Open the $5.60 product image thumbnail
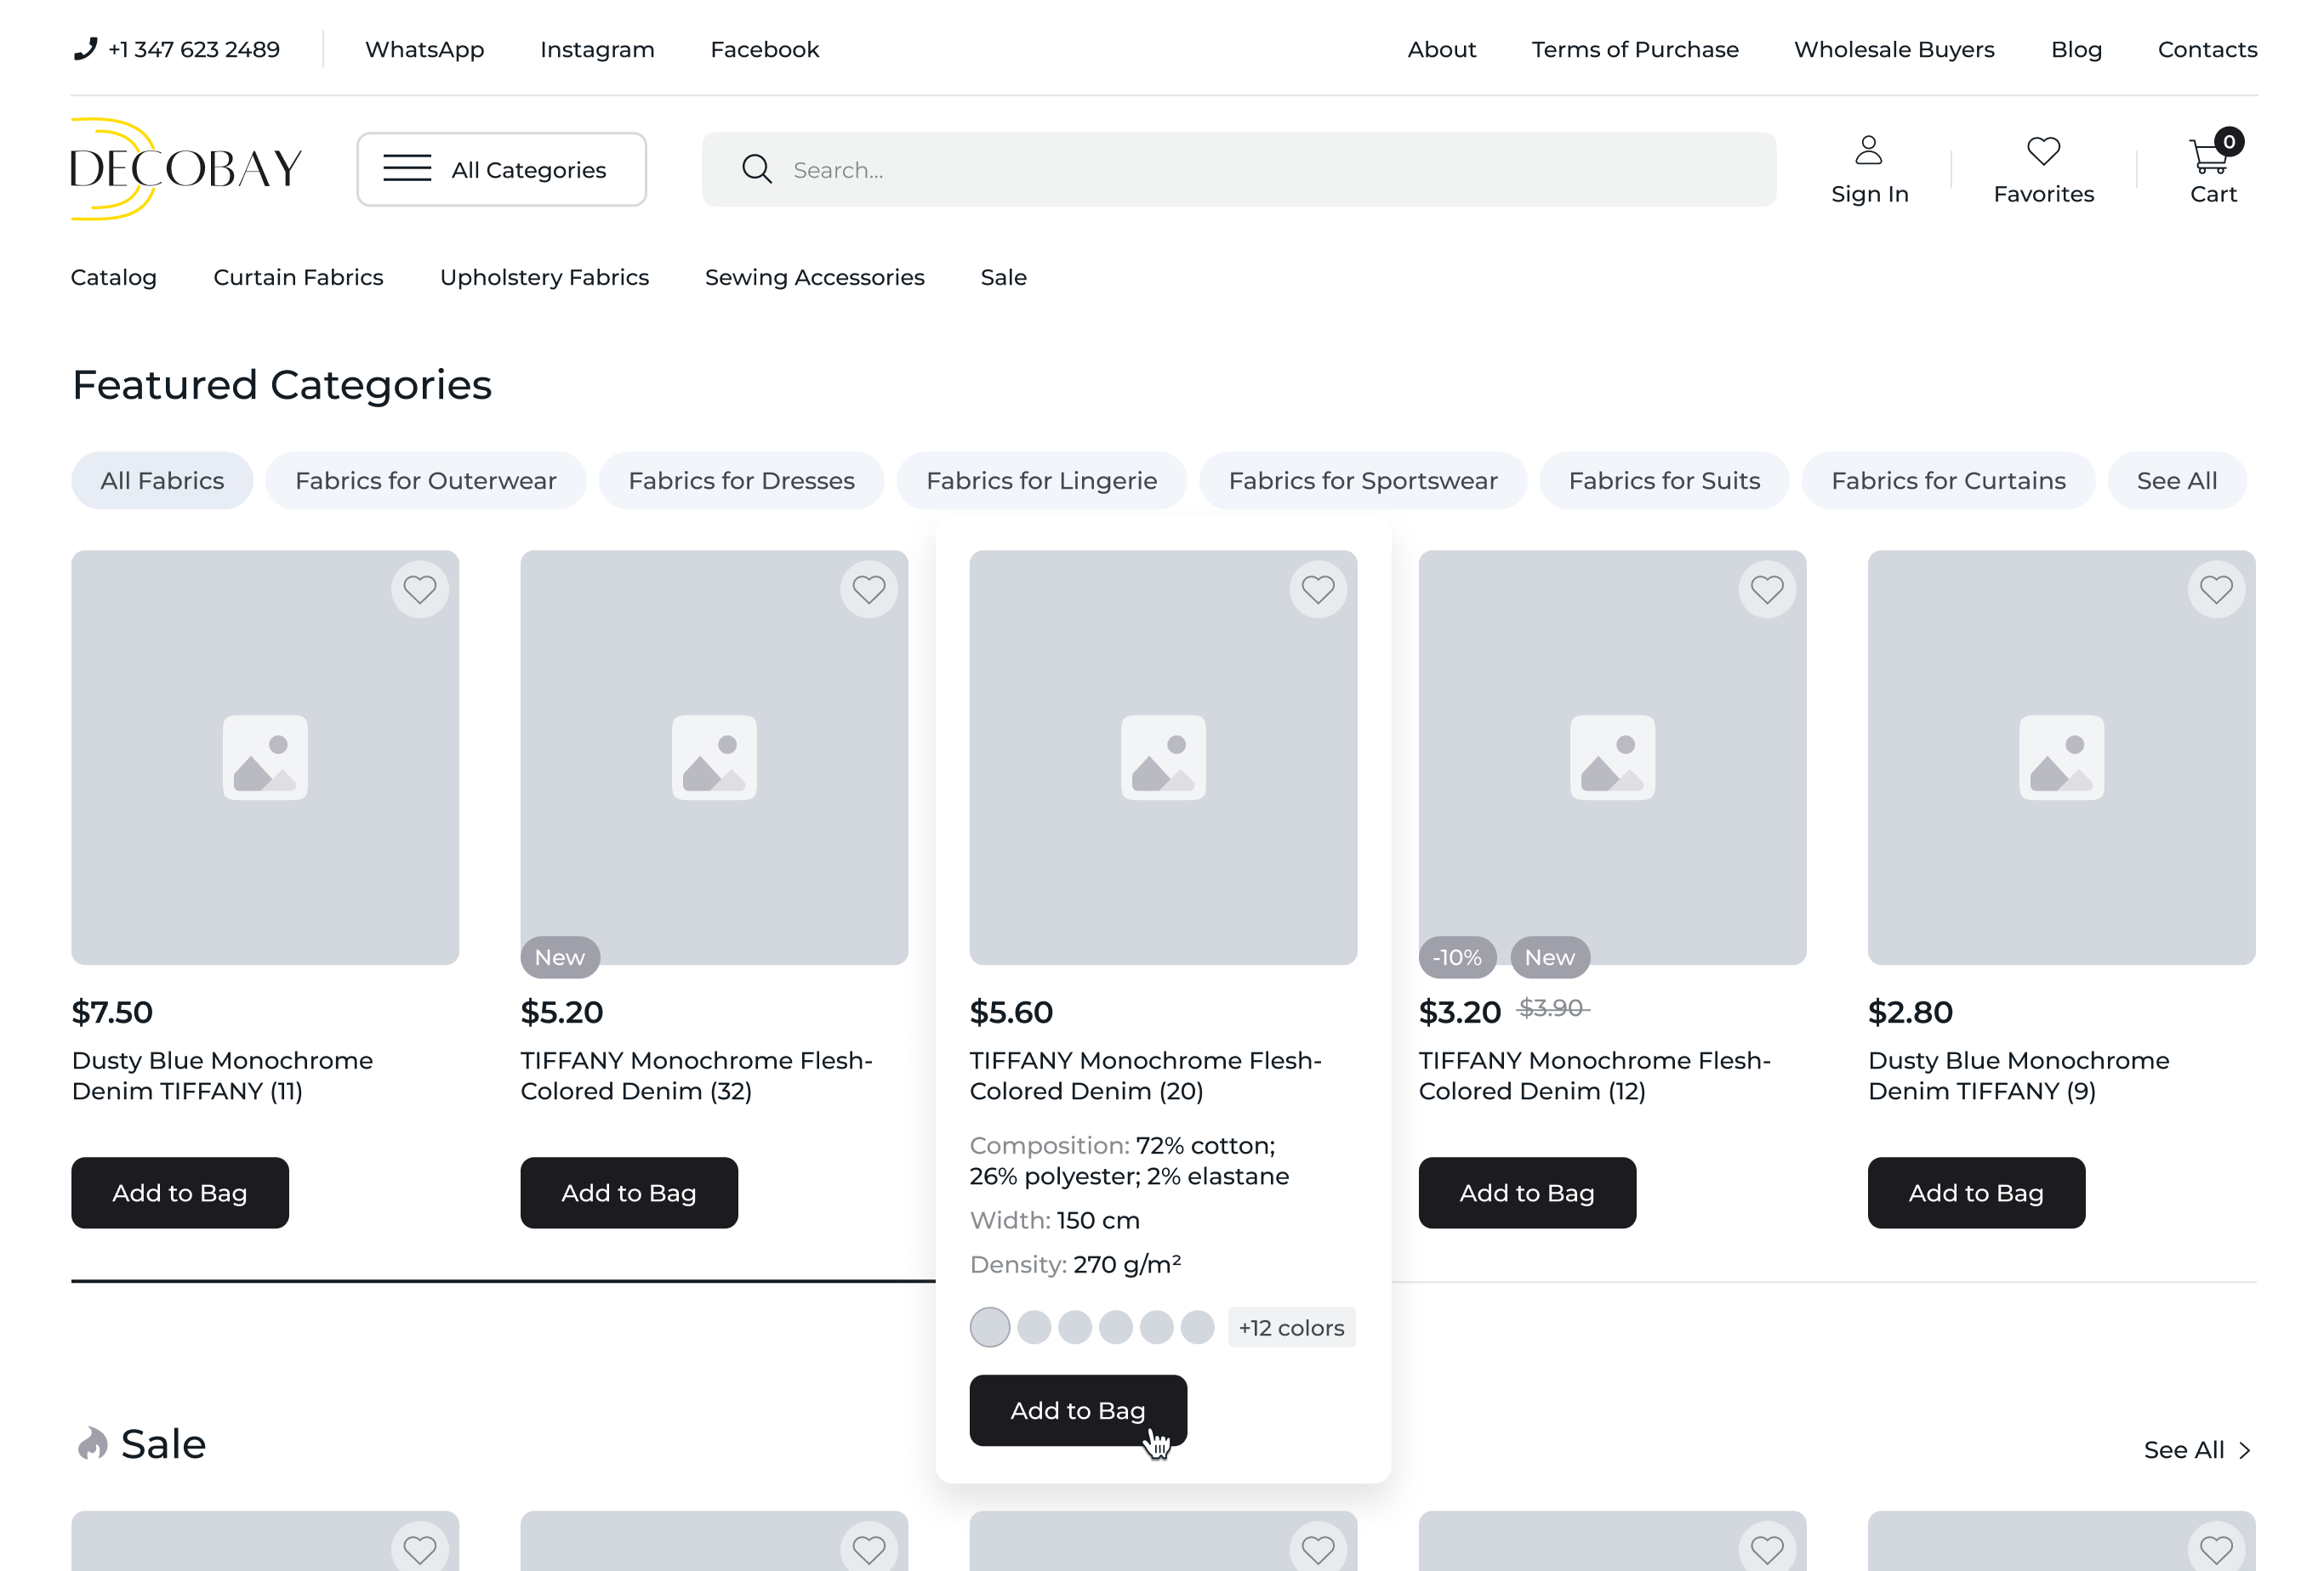This screenshot has height=1571, width=2324. tap(1163, 757)
